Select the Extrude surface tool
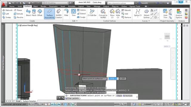Viewport: 191px width, 107px height. 19,14
